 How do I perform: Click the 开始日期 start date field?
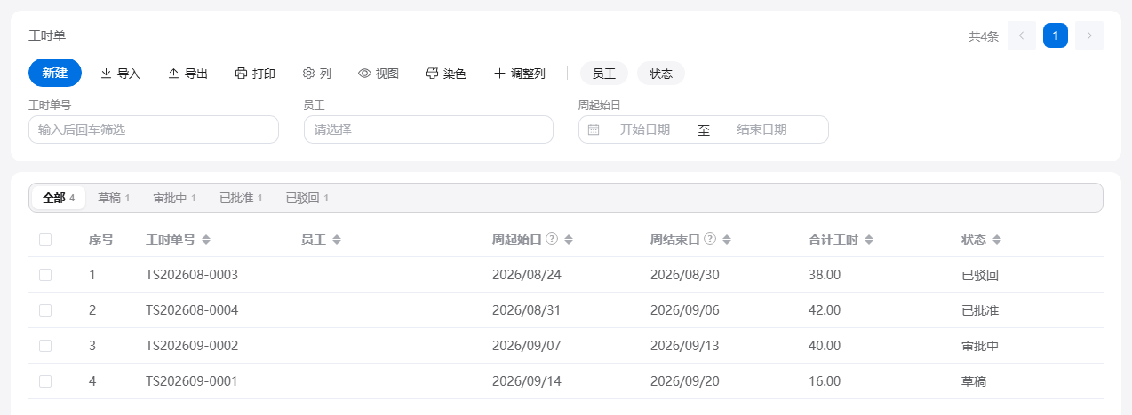[645, 129]
